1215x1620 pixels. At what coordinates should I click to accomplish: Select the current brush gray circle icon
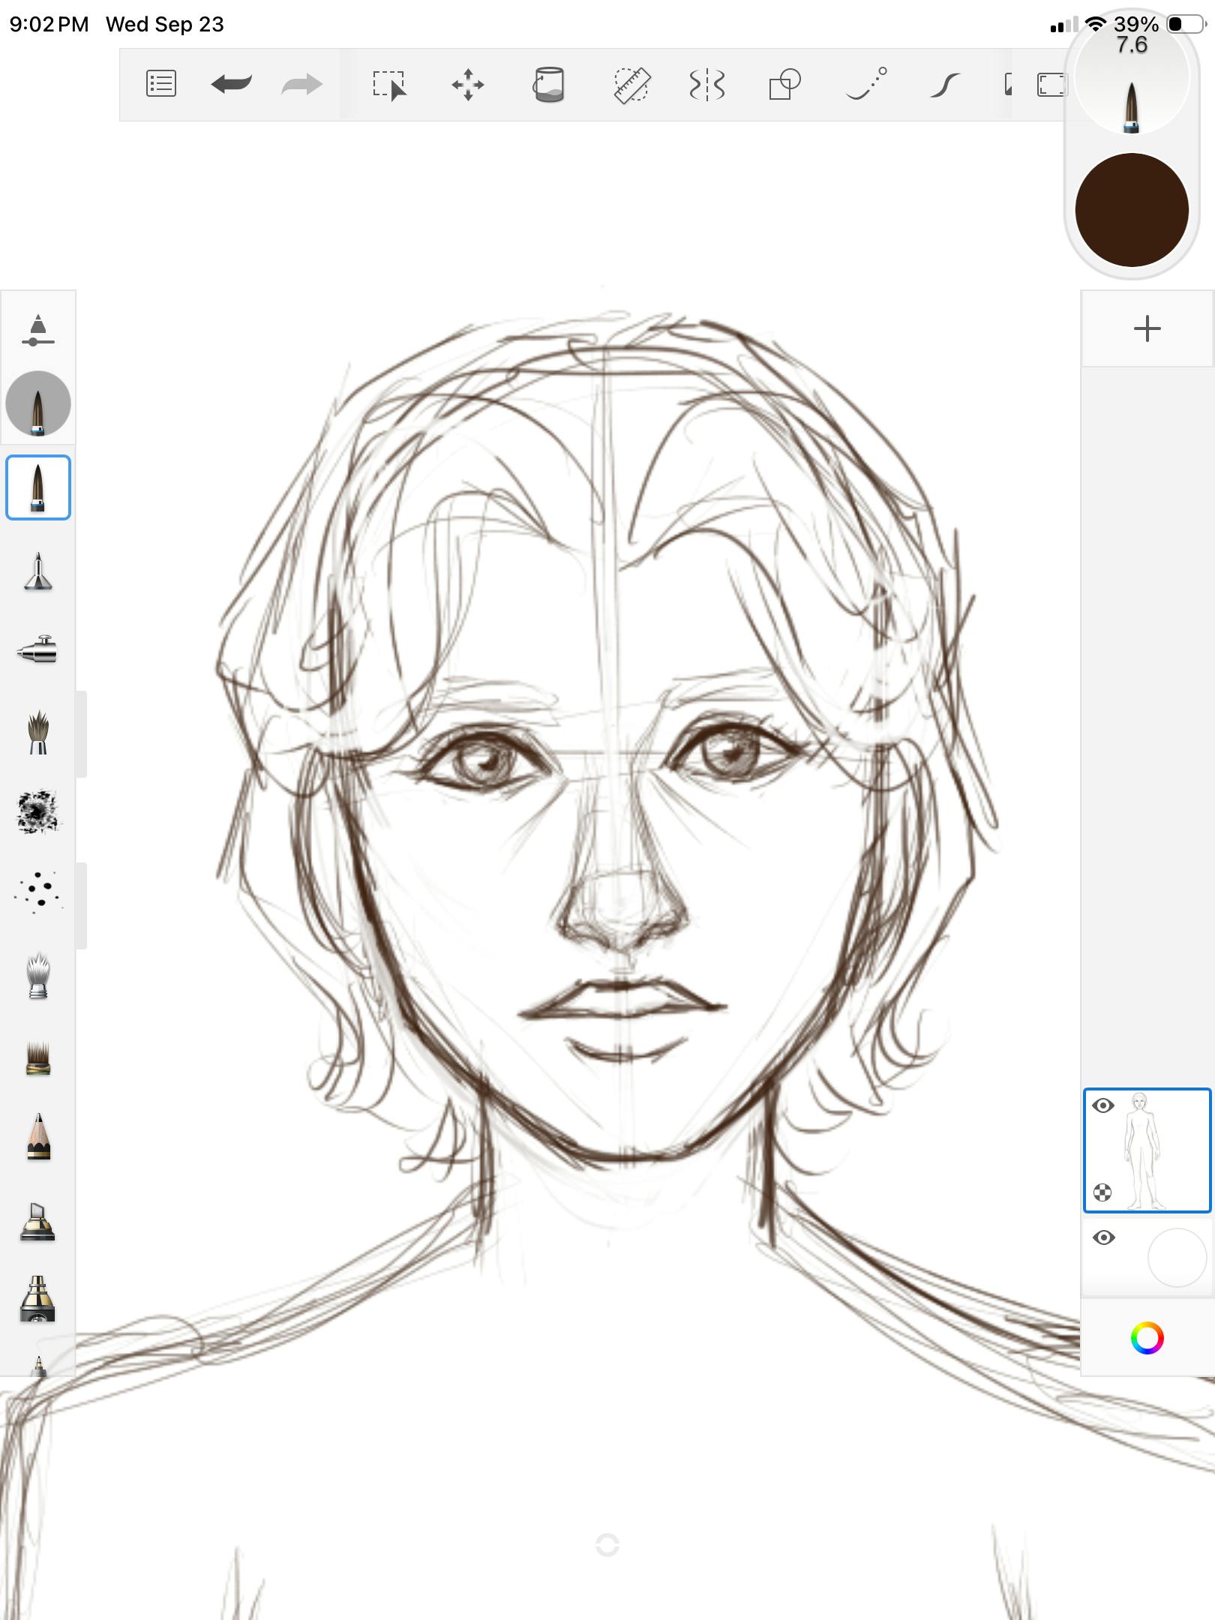[38, 403]
